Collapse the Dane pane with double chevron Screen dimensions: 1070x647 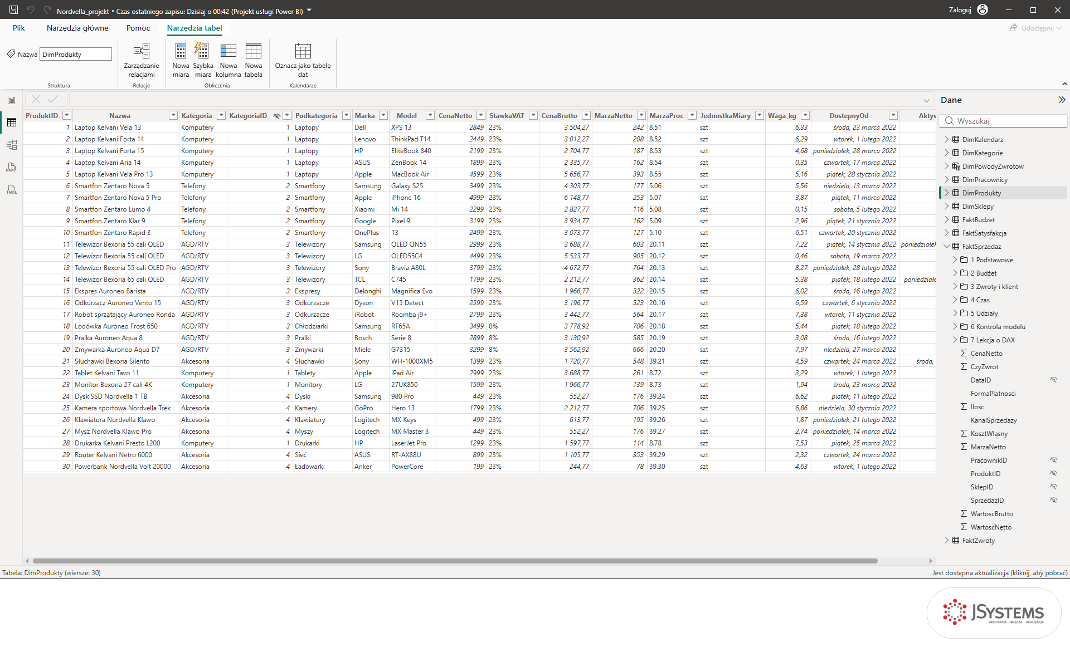pyautogui.click(x=1062, y=100)
